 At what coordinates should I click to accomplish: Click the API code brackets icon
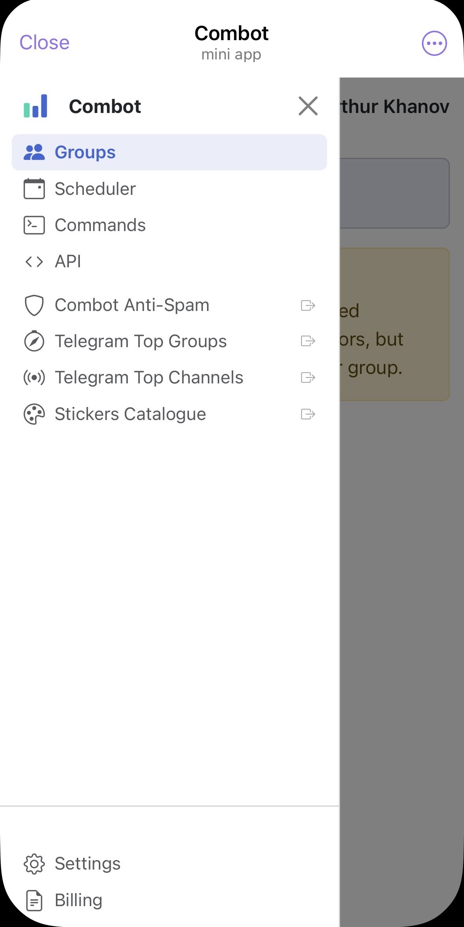click(x=34, y=261)
